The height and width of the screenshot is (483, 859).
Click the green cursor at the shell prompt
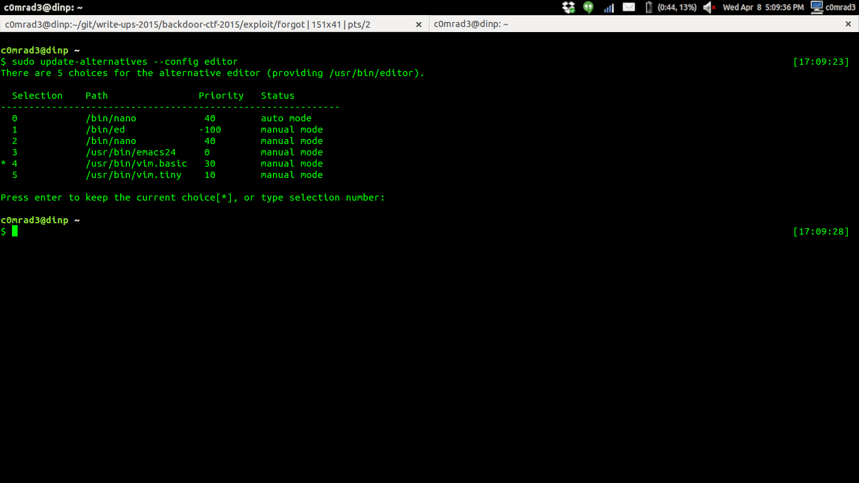pyautogui.click(x=14, y=231)
